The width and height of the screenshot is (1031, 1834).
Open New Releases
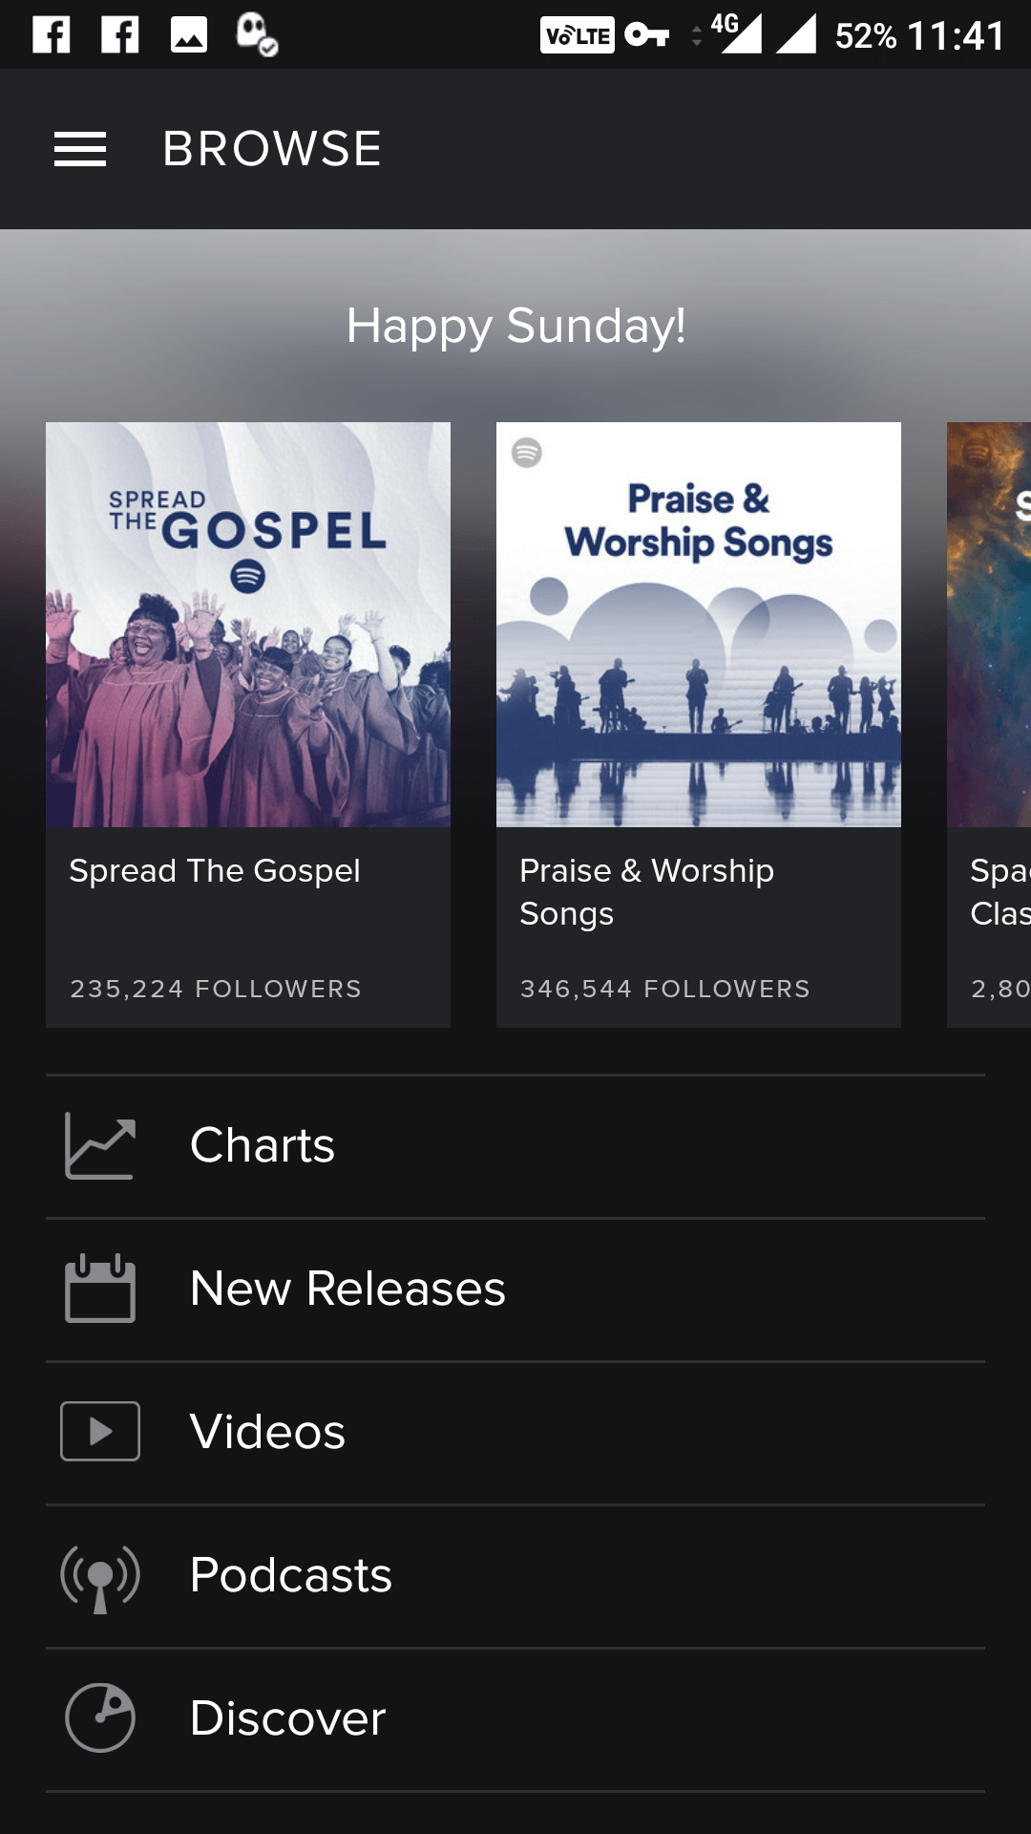(347, 1289)
